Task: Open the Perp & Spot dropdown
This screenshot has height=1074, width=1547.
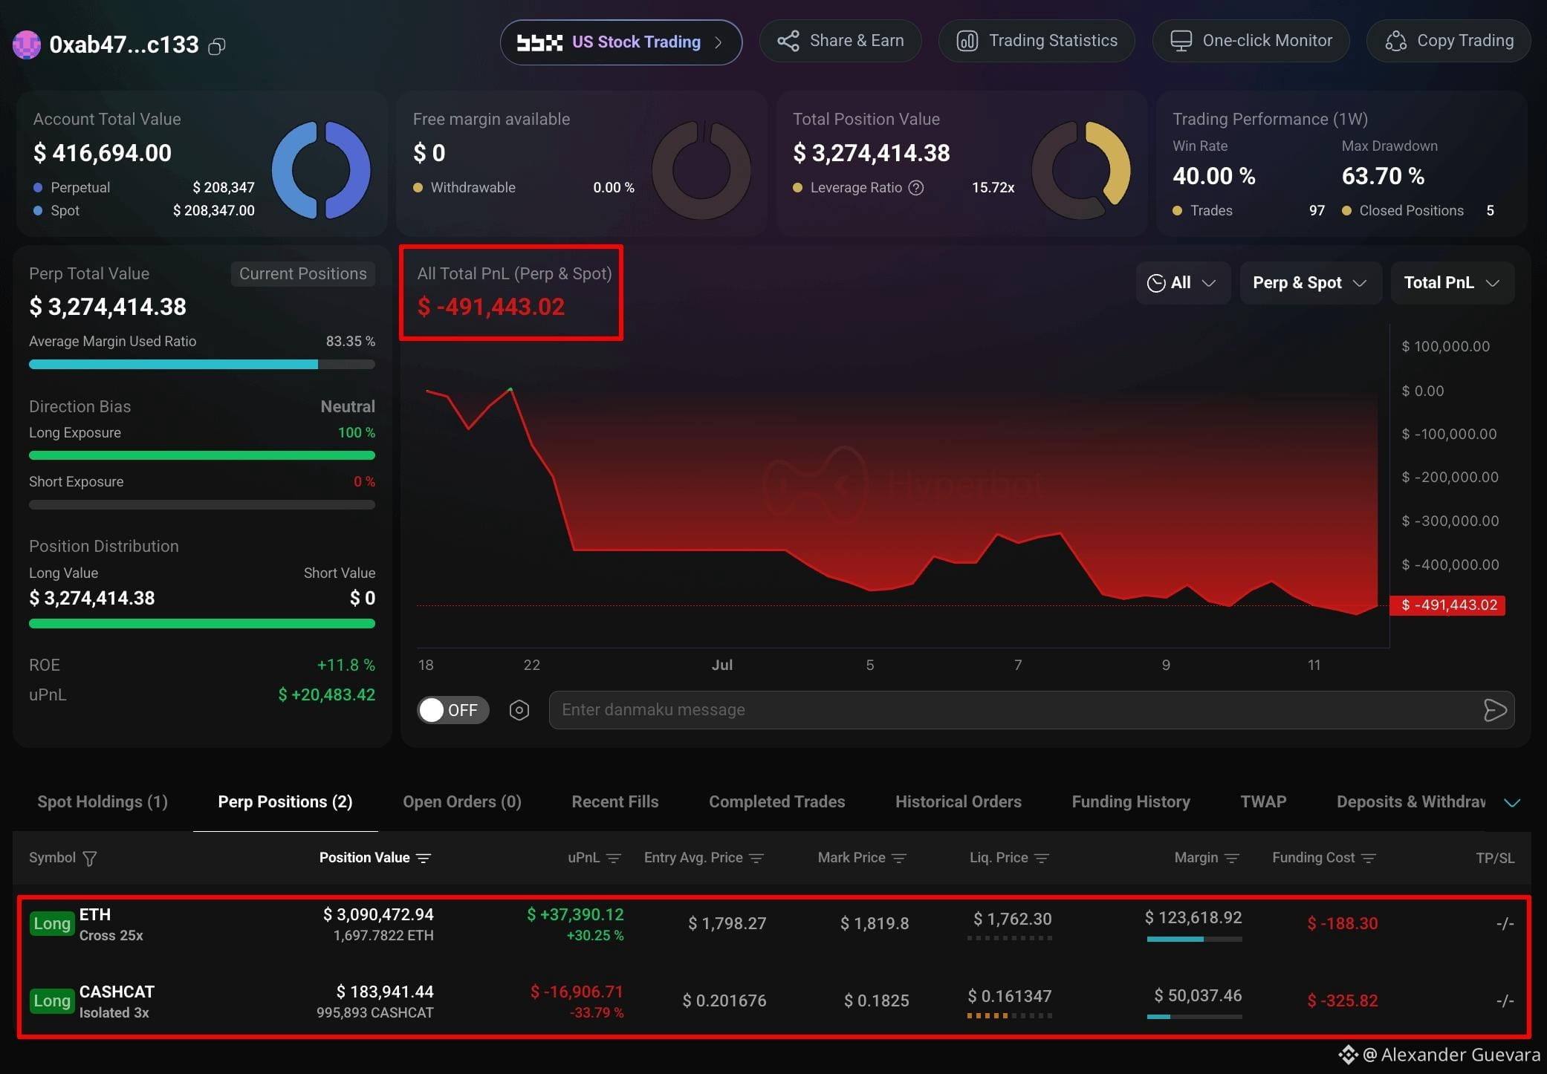Action: 1311,283
